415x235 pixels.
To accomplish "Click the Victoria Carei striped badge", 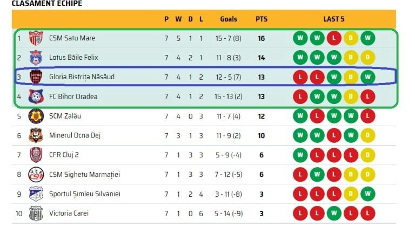I will (36, 213).
